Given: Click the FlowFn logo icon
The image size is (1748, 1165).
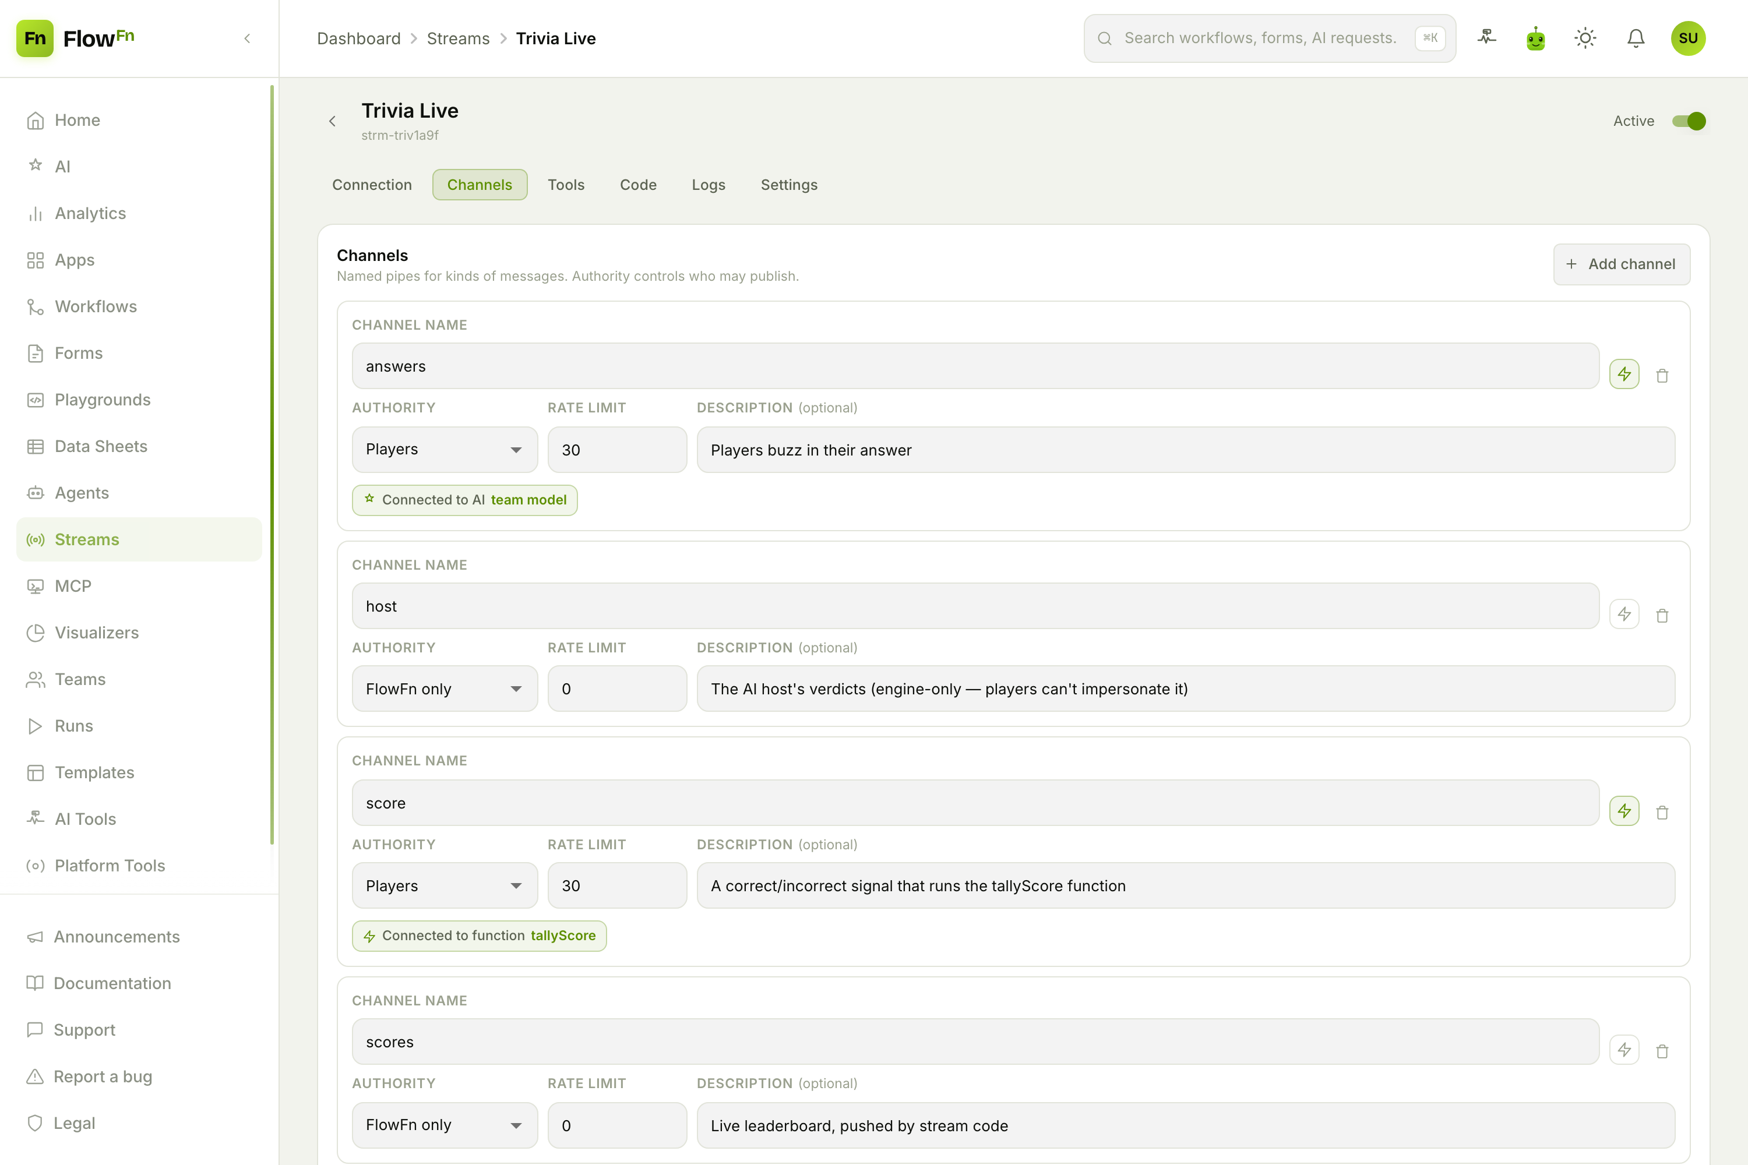Looking at the screenshot, I should click(35, 38).
